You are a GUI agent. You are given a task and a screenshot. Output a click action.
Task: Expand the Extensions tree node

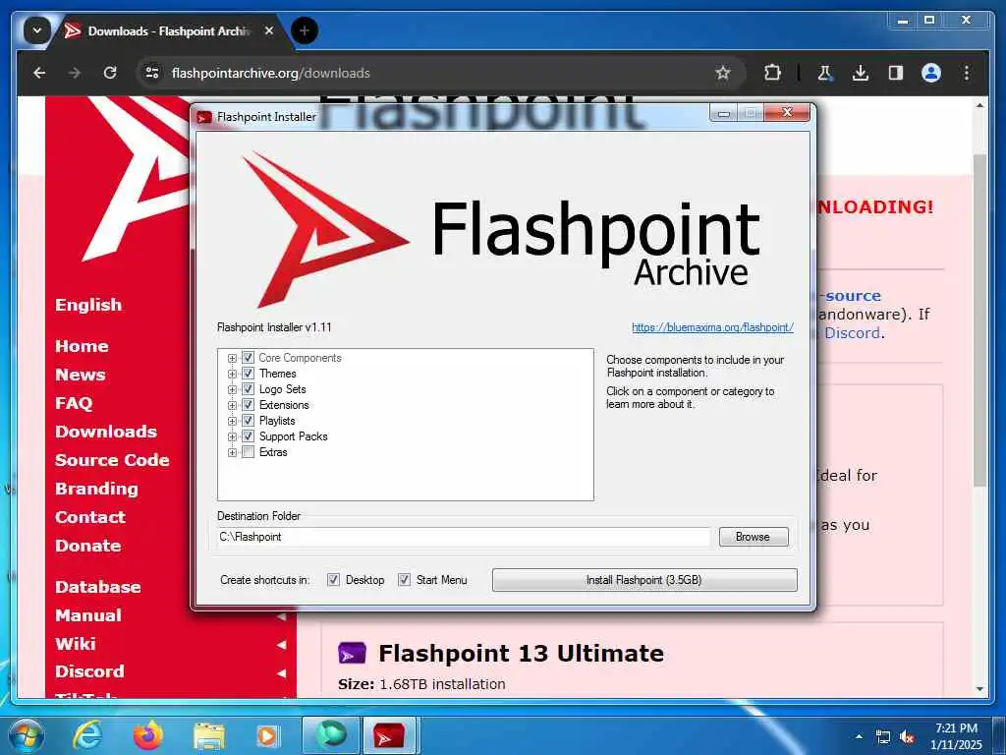point(232,405)
